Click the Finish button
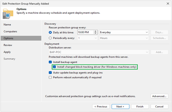The height and width of the screenshot is (112, 172). tap(140, 107)
